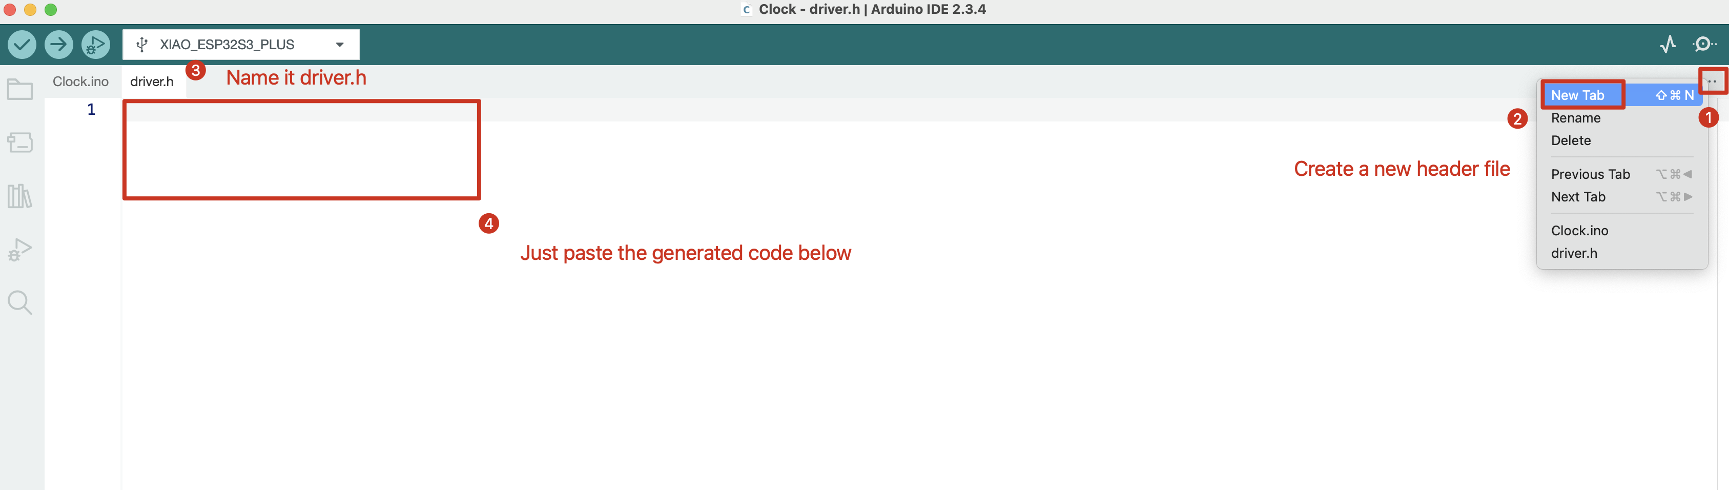The width and height of the screenshot is (1729, 490).
Task: Choose Delete from the tab menu
Action: pyautogui.click(x=1571, y=140)
